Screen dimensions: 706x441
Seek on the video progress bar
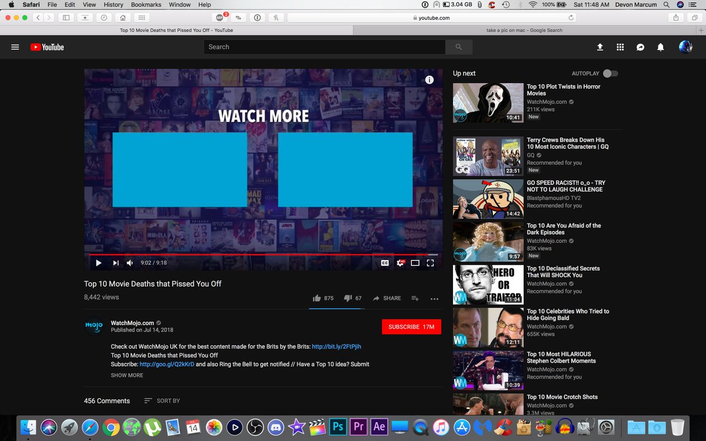[264, 255]
